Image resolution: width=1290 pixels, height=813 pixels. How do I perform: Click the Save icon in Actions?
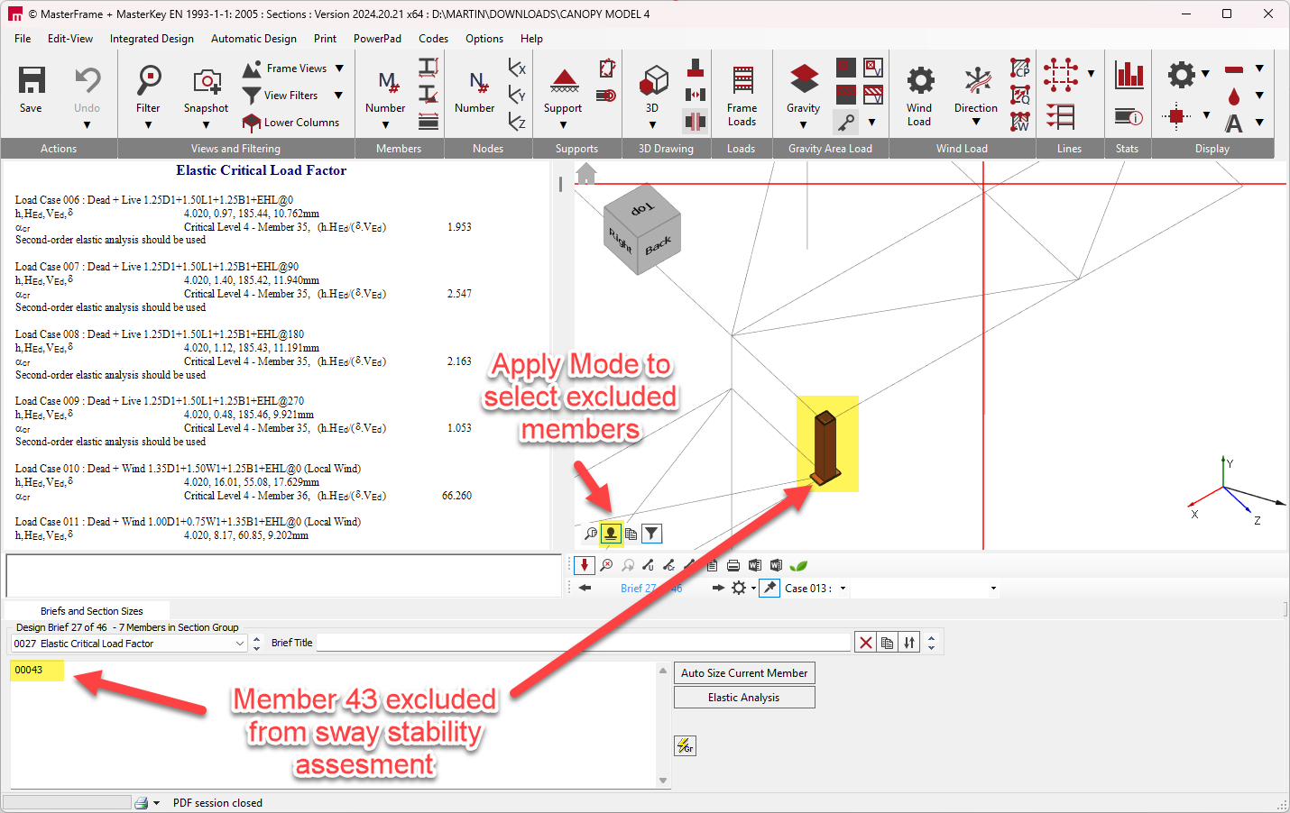[x=32, y=81]
